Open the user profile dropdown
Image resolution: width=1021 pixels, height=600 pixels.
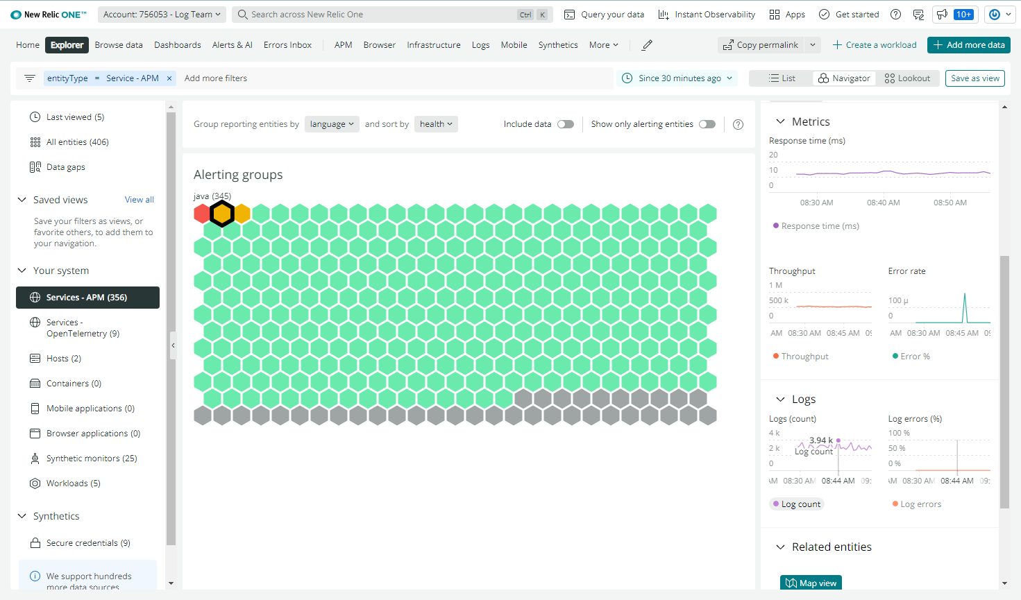(x=1001, y=15)
